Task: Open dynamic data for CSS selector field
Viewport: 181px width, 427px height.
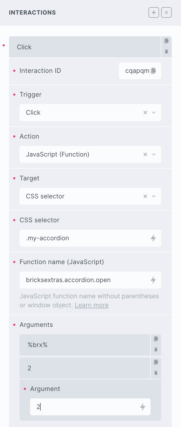Action: (153, 238)
